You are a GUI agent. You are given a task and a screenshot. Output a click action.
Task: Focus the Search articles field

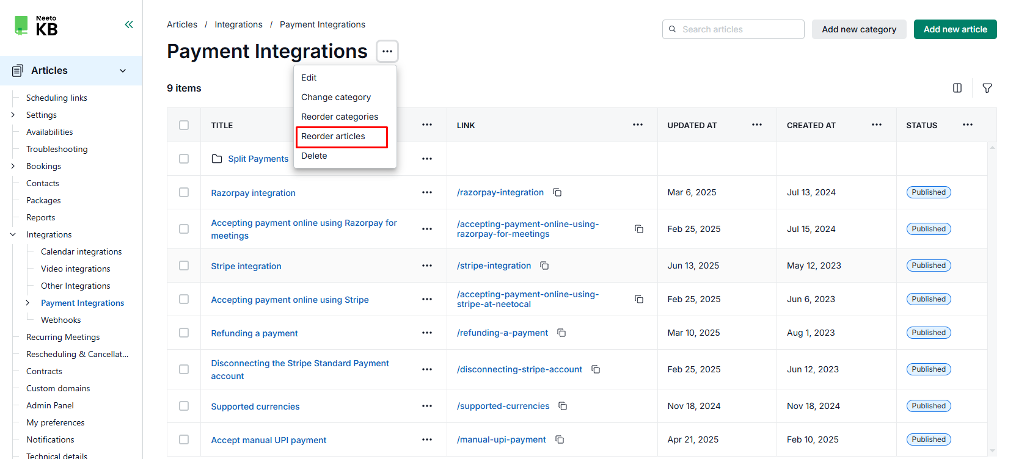(733, 29)
